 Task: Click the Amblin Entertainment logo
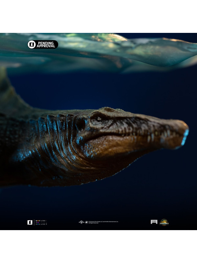pyautogui.click(x=86, y=222)
